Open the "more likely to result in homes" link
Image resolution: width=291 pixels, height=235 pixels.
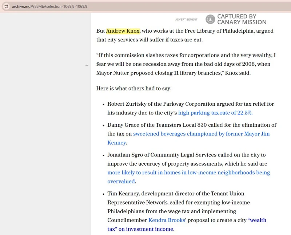(188, 173)
